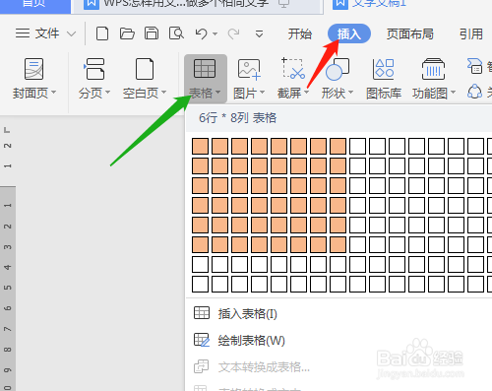Expand the 图片 dropdown arrow
Screen dimensions: 492x391
tap(262, 93)
